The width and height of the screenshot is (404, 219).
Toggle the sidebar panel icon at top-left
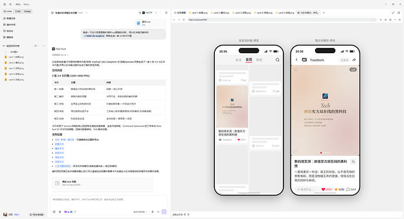coord(5,4)
